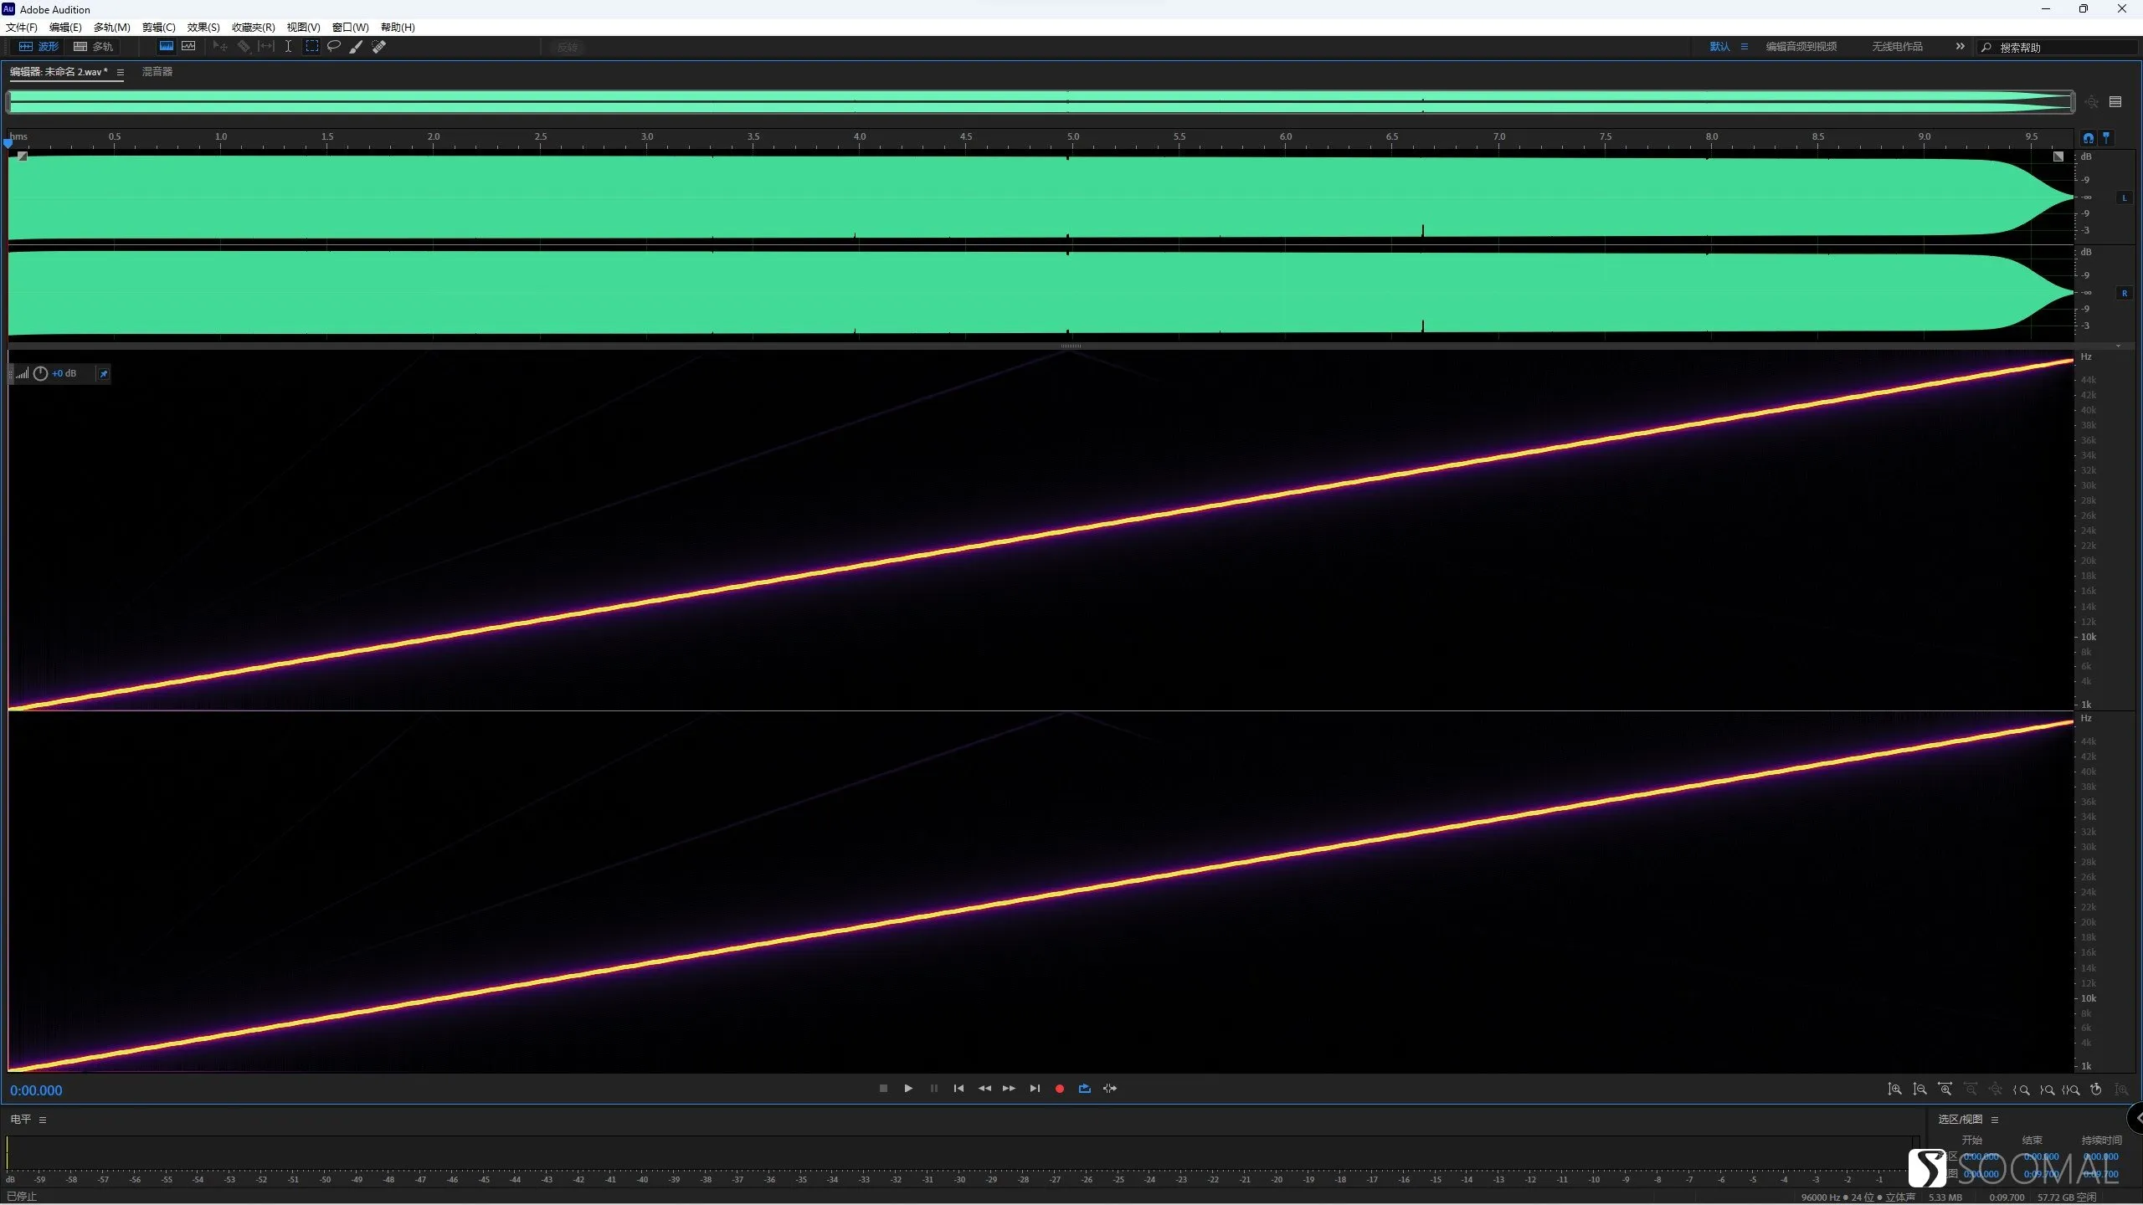
Task: Open the 电平 panel menu
Action: coord(43,1120)
